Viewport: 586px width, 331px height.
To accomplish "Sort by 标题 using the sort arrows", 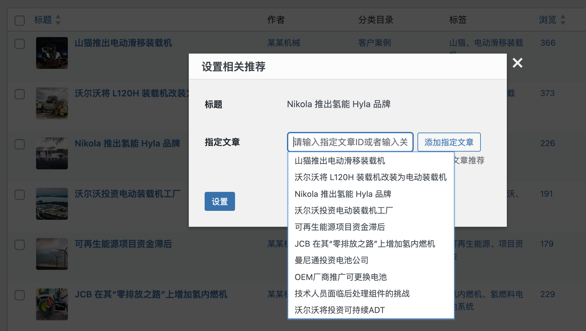I will [x=58, y=20].
